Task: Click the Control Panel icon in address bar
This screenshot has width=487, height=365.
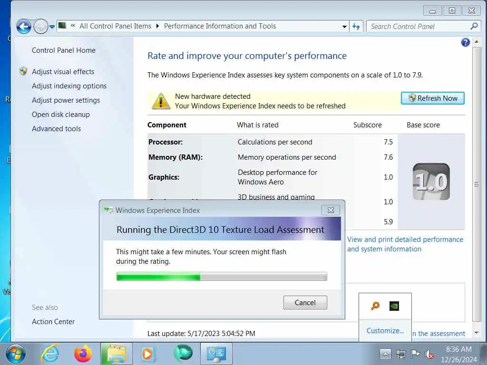Action: [62, 26]
